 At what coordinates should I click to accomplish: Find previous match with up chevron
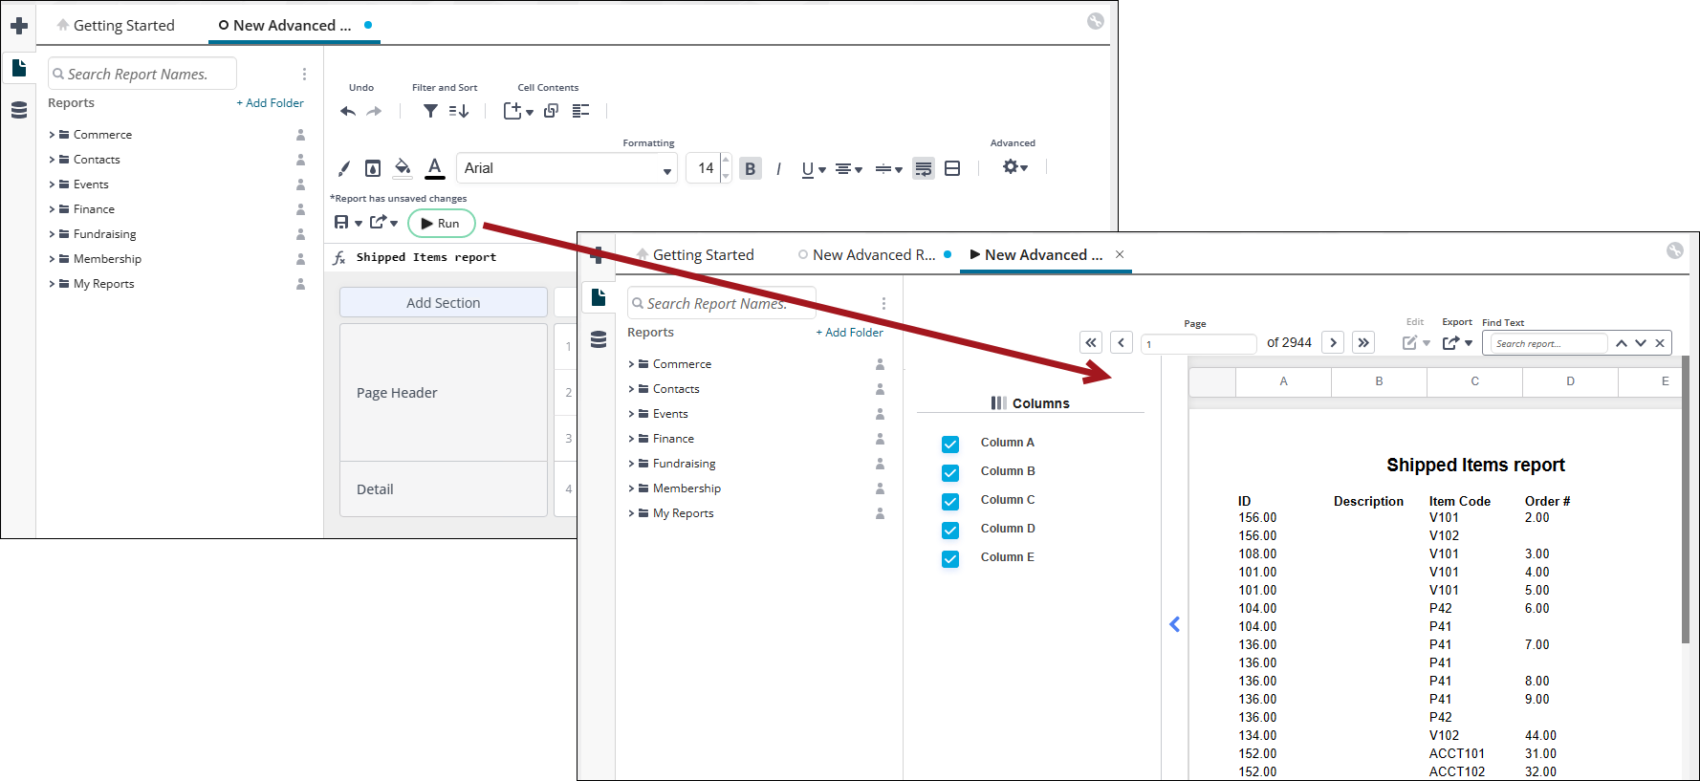point(1622,343)
